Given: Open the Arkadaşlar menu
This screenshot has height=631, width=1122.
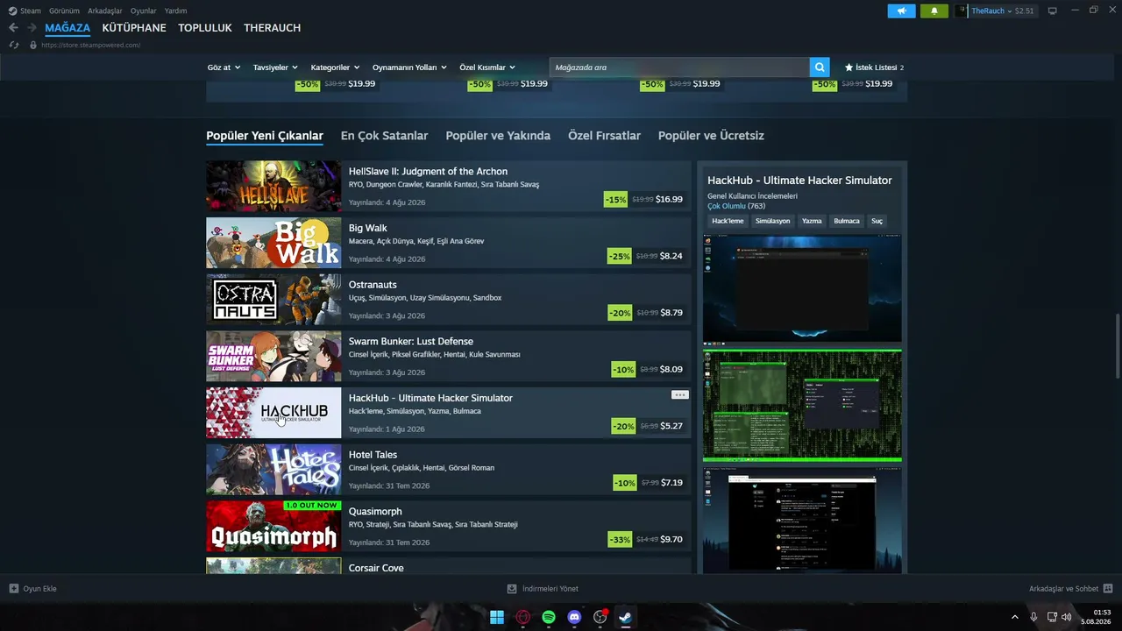Looking at the screenshot, I should coord(105,11).
